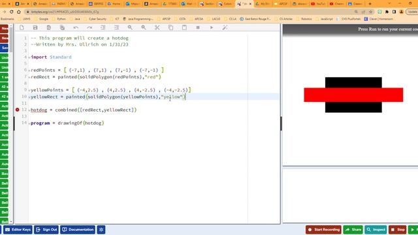This screenshot has height=235, width=418.
Task: Click the toolbar stop square icon
Action: point(198,27)
